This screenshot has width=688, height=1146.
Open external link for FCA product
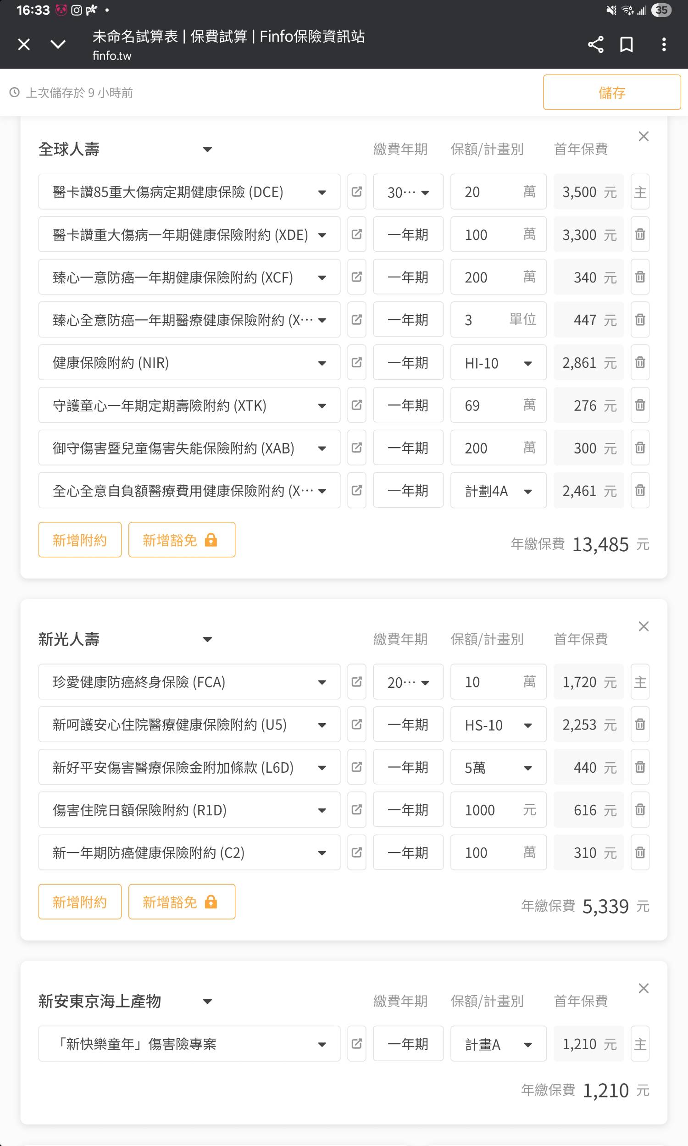pos(356,681)
